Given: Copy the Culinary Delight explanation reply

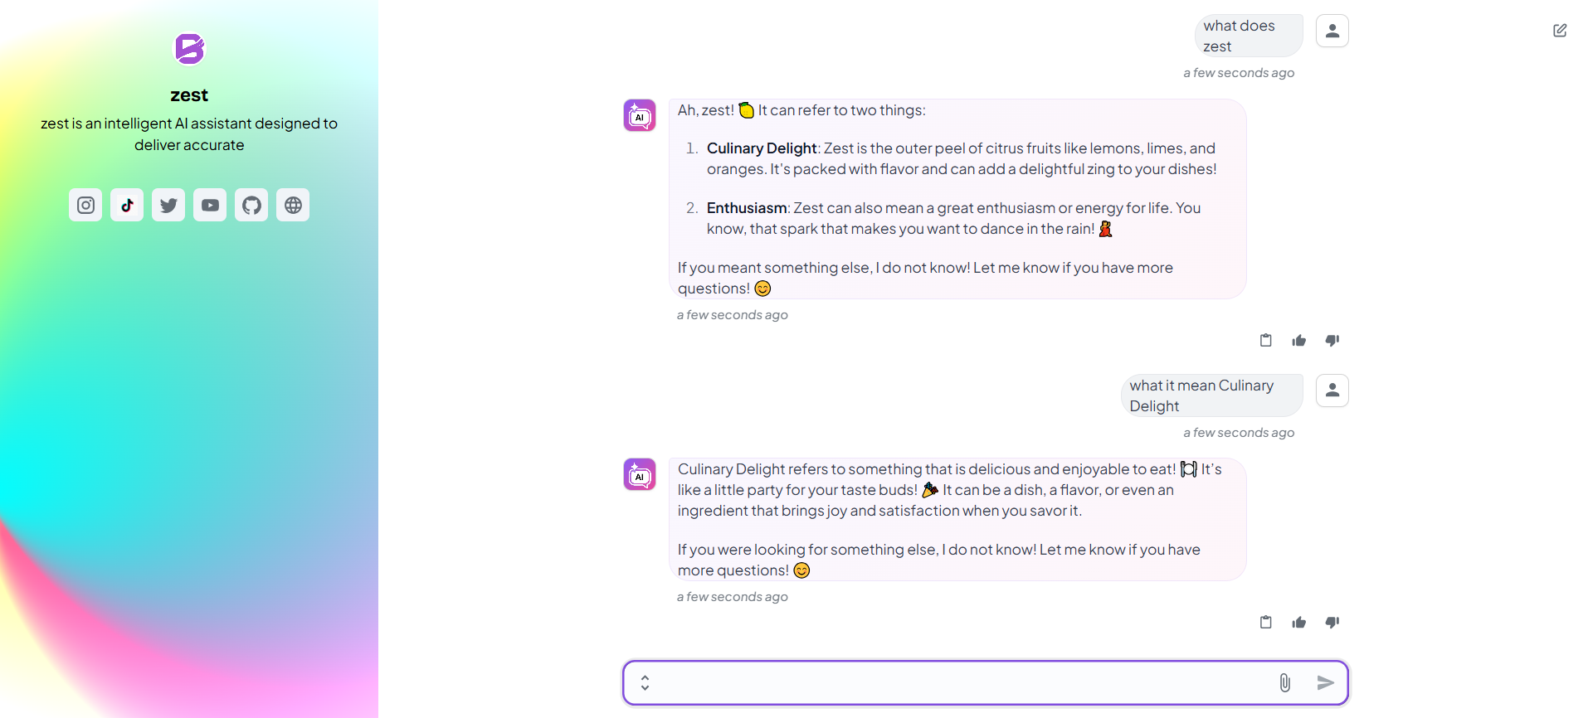Looking at the screenshot, I should pos(1265,622).
